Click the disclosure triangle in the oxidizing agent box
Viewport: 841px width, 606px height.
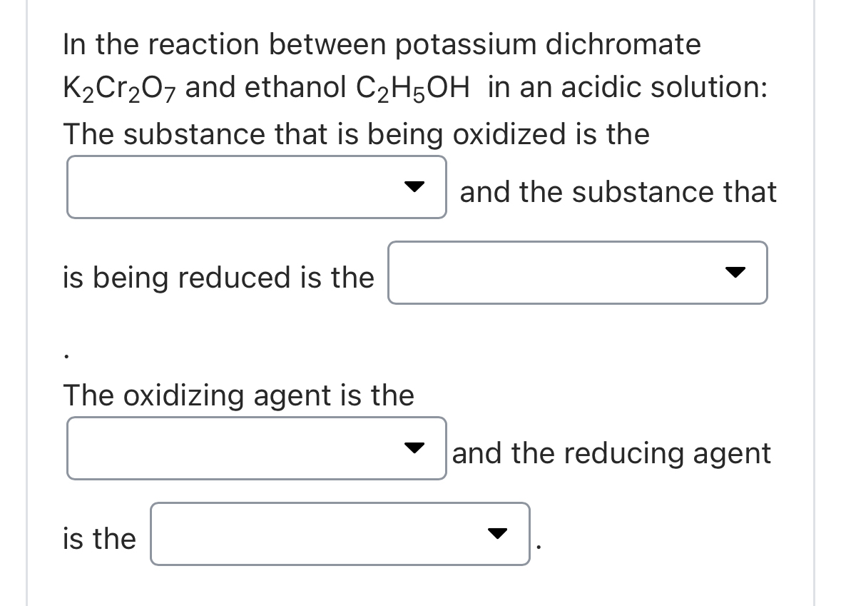[414, 448]
